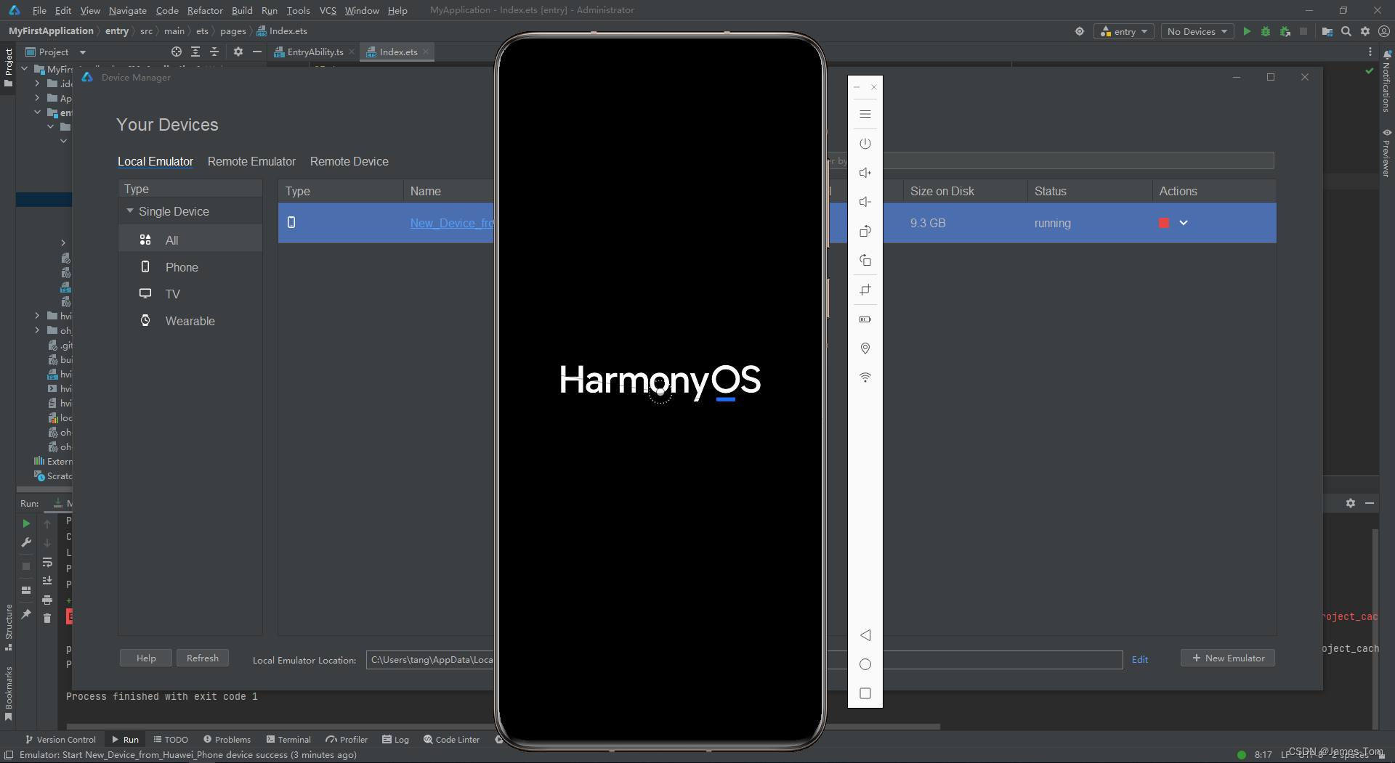Toggle soft-wrap in Run console
This screenshot has height=763, width=1395.
[47, 563]
